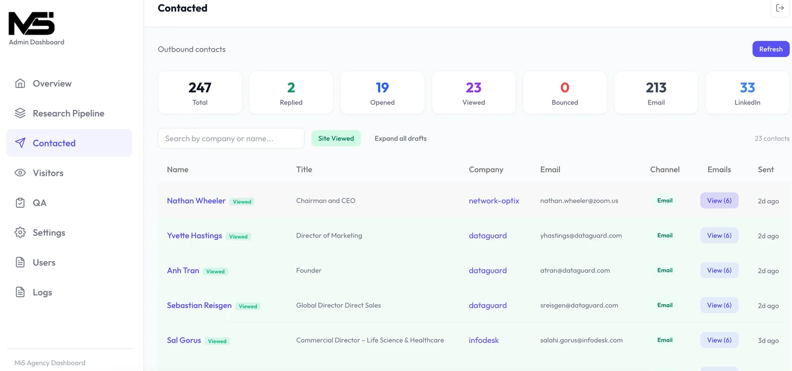
Task: Click the Company column header
Action: pos(486,169)
